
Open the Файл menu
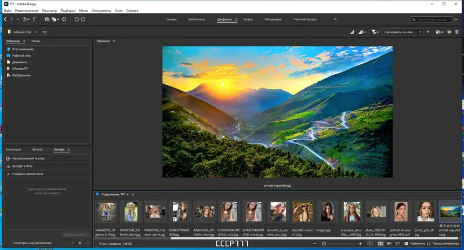[x=8, y=10]
